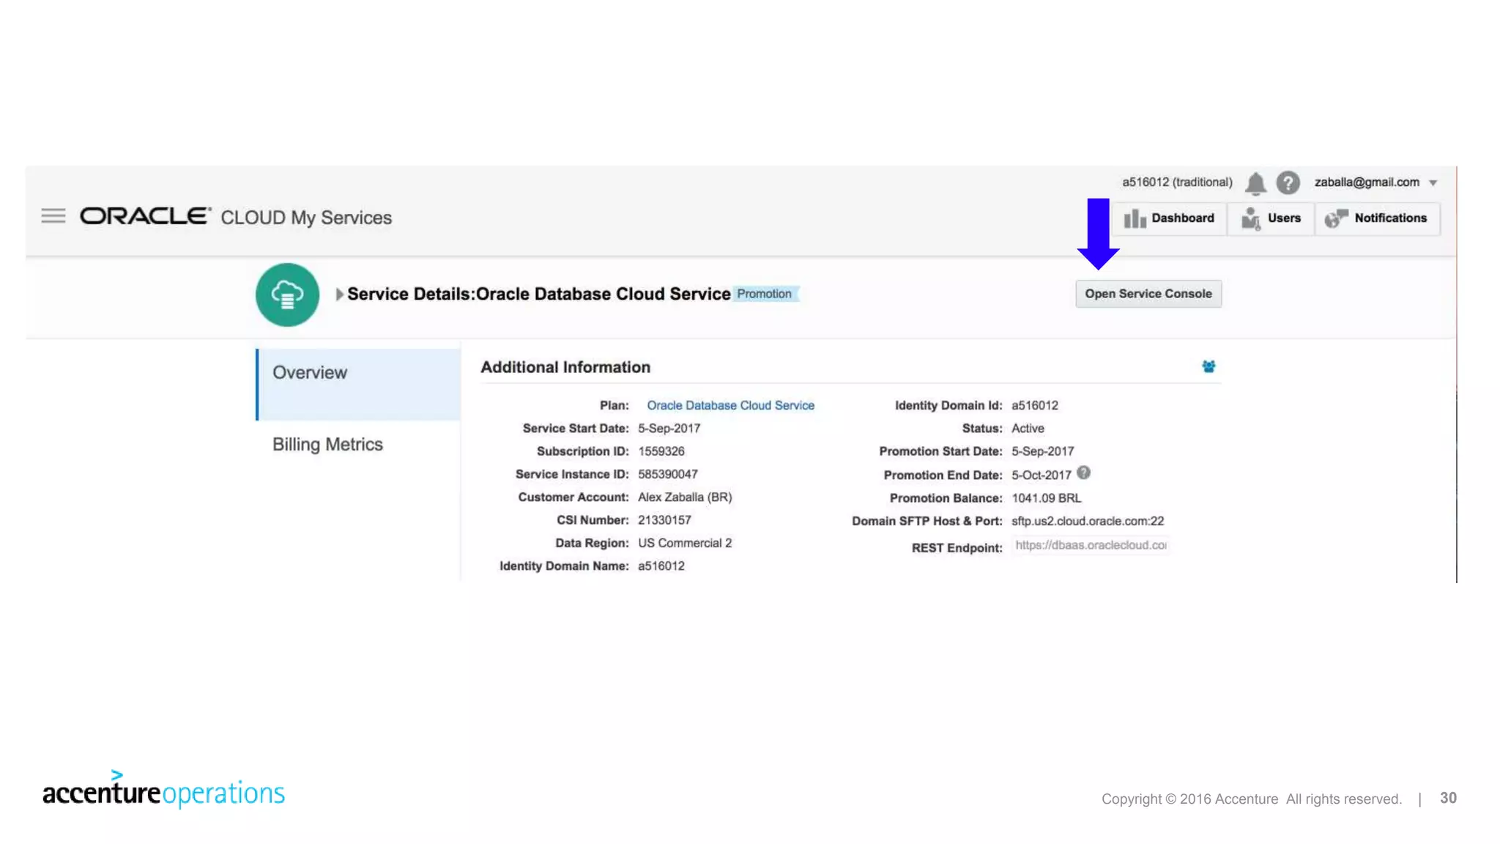The image size is (1500, 844).
Task: Click the Notifications globe icon
Action: pos(1336,218)
